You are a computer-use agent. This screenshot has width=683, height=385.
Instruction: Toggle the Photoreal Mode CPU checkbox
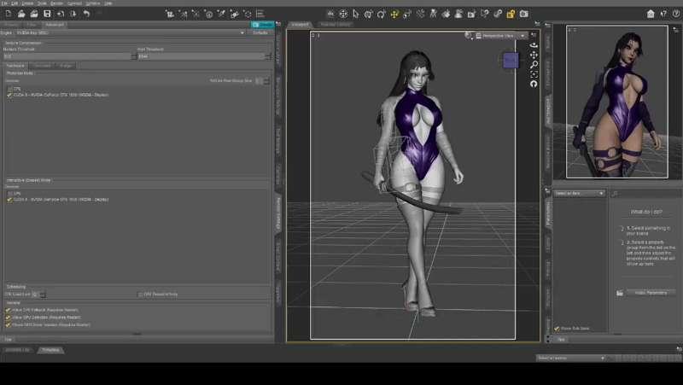coord(9,89)
